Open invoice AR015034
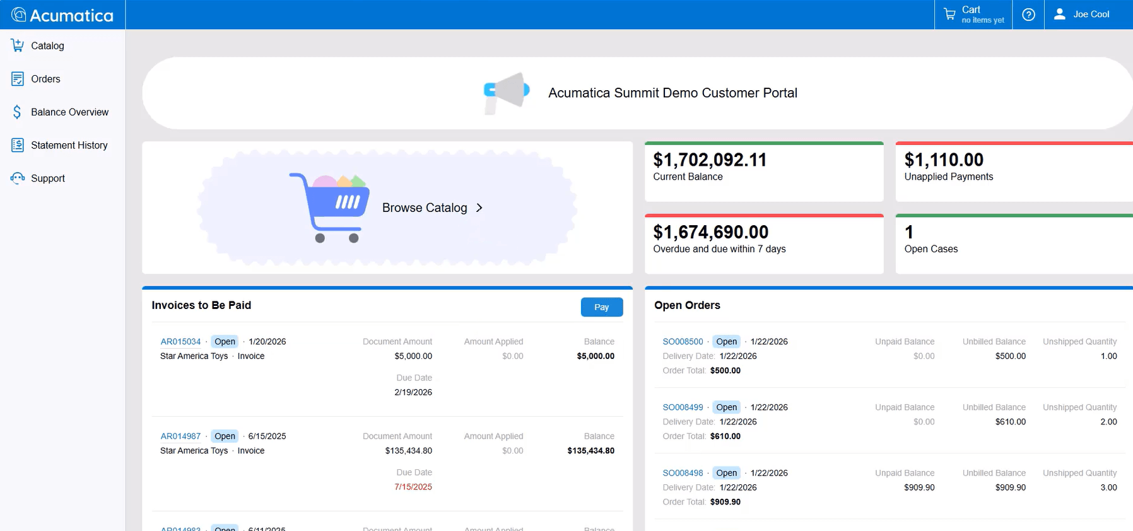The width and height of the screenshot is (1133, 531). tap(180, 341)
